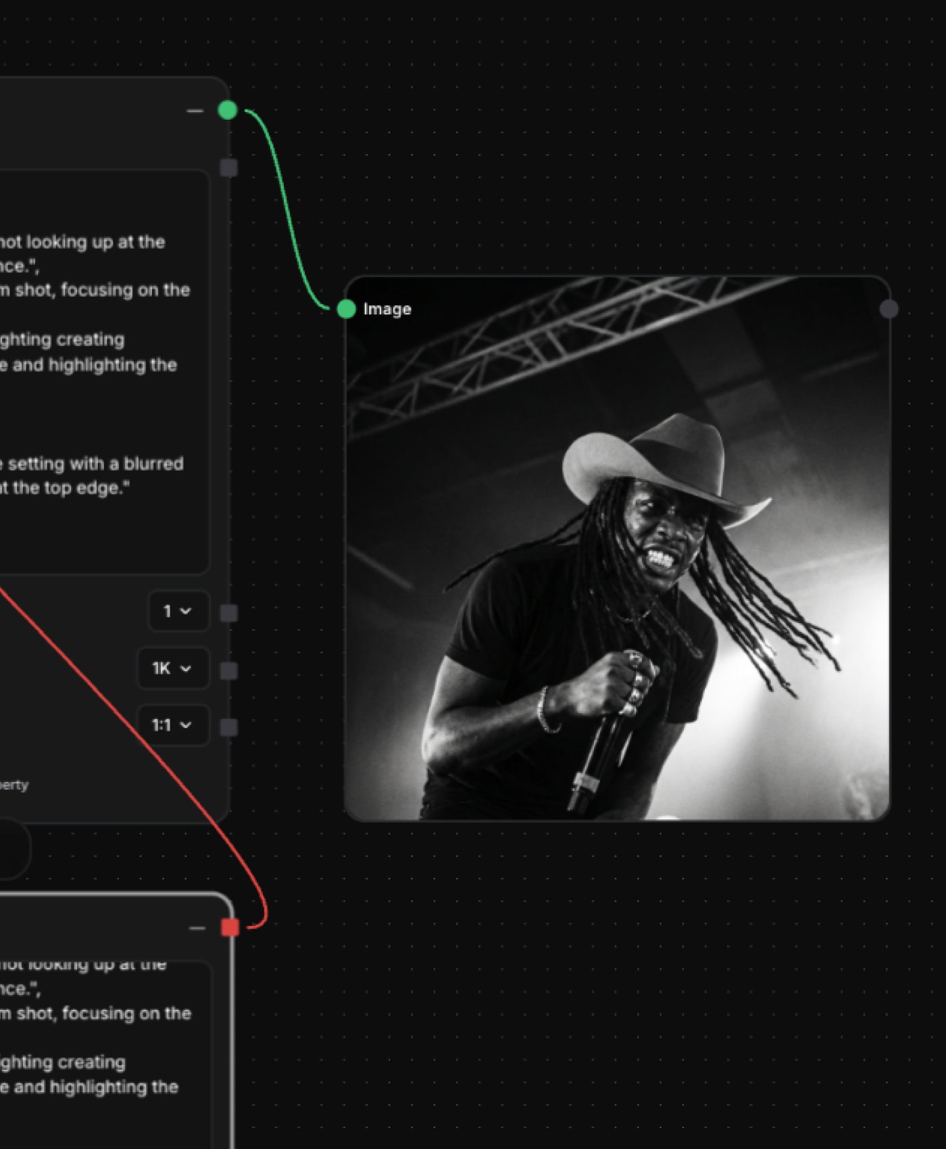The image size is (946, 1149).
Task: Click inside the bottom node prompt text
Action: point(101,1041)
